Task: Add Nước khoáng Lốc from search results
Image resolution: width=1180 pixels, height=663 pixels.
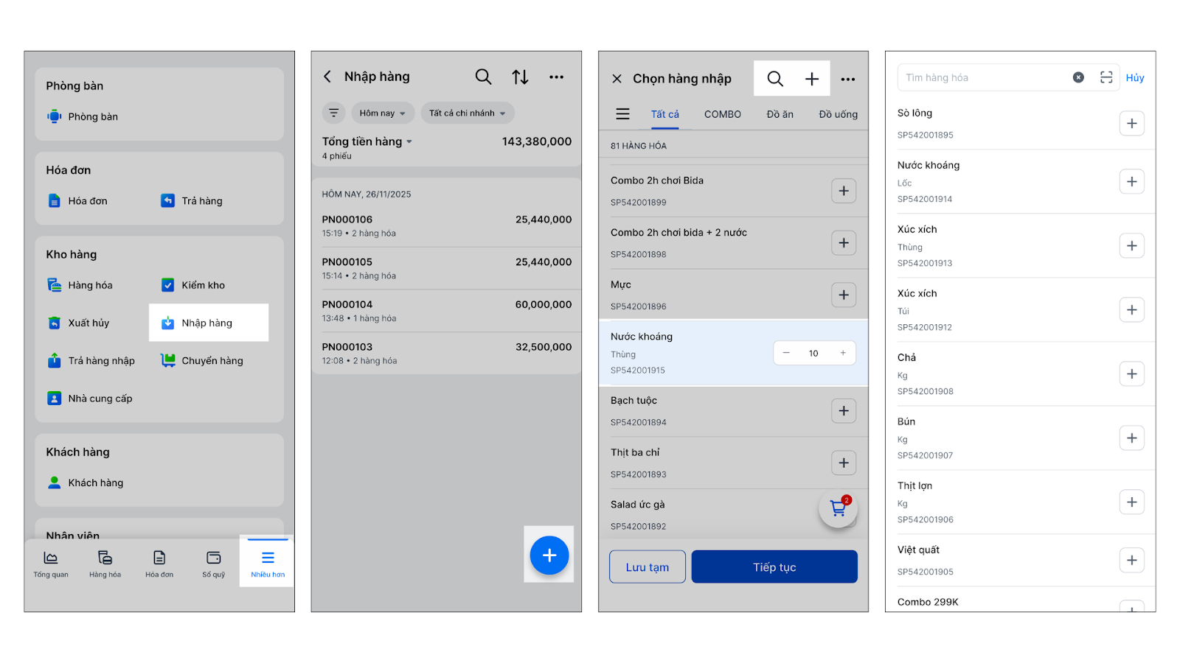Action: (x=1132, y=181)
